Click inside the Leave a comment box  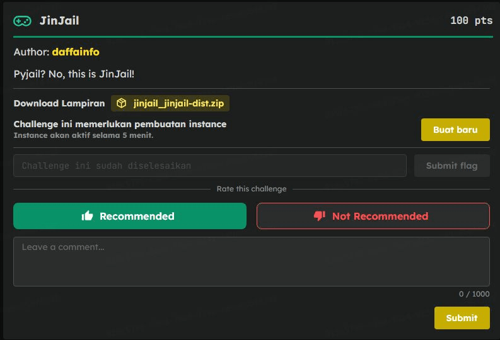251,261
